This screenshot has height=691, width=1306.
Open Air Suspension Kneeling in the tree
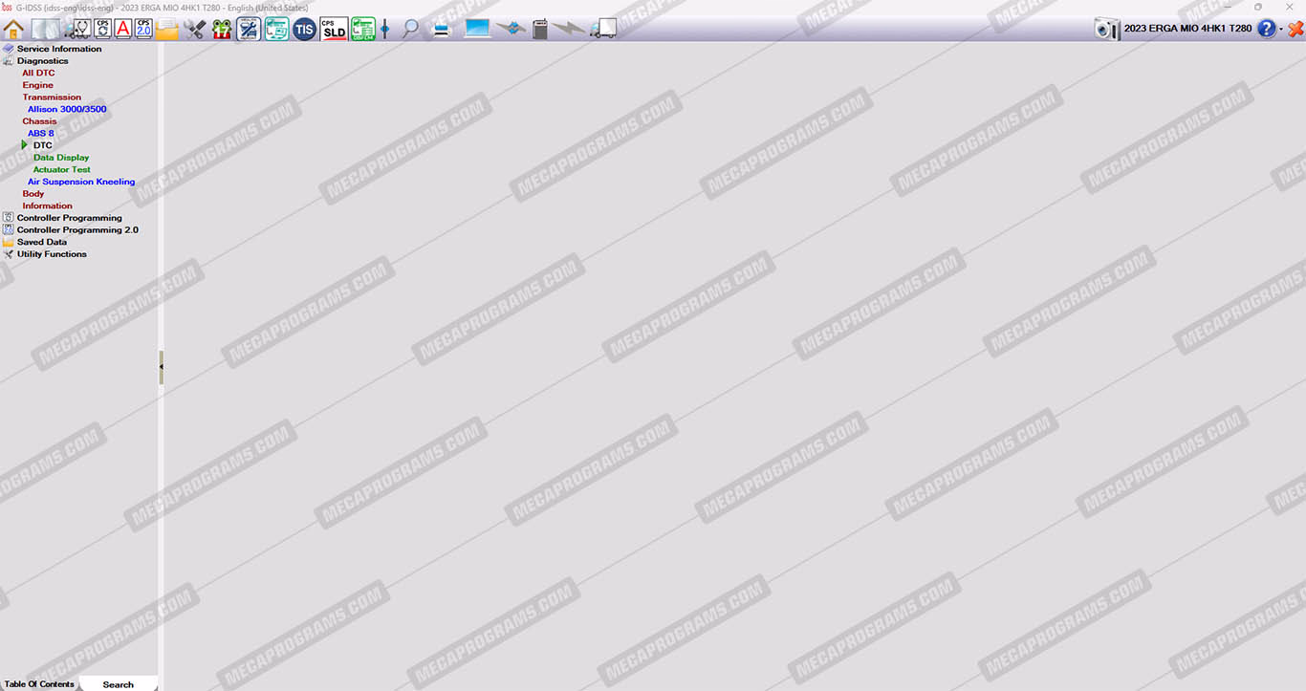[81, 182]
